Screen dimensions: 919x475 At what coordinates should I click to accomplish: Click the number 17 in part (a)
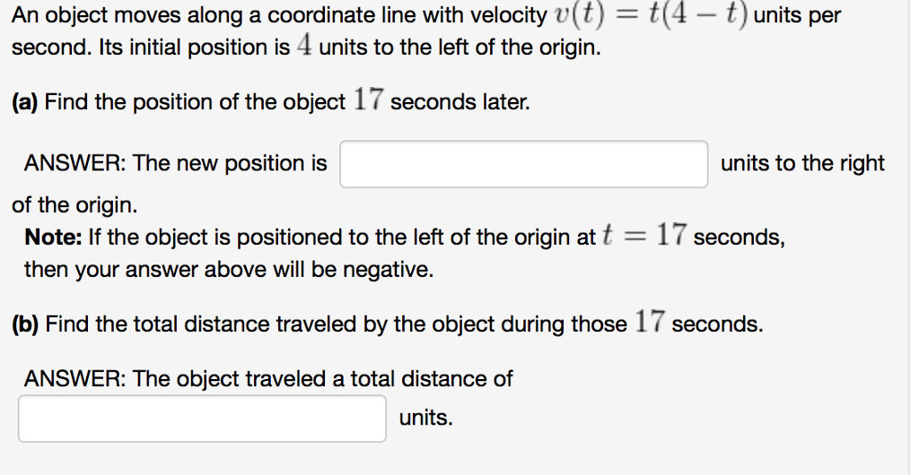coord(367,101)
